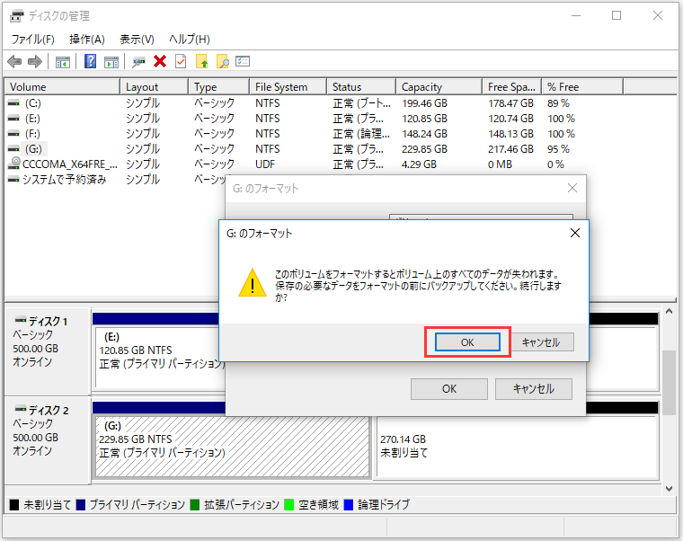Select the CCCOMA_X64FRE_... volume name
This screenshot has width=683, height=541.
coord(70,164)
